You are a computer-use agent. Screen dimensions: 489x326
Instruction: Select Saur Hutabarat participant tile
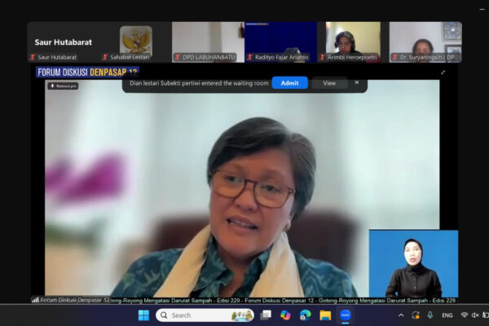coord(64,42)
